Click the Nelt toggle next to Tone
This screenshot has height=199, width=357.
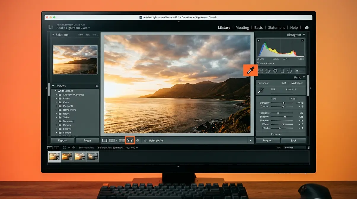[293, 99]
